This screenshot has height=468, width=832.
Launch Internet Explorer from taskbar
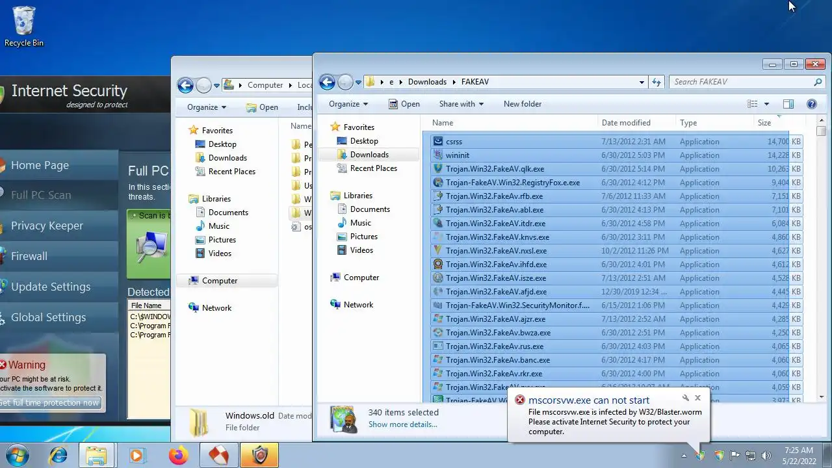(58, 455)
